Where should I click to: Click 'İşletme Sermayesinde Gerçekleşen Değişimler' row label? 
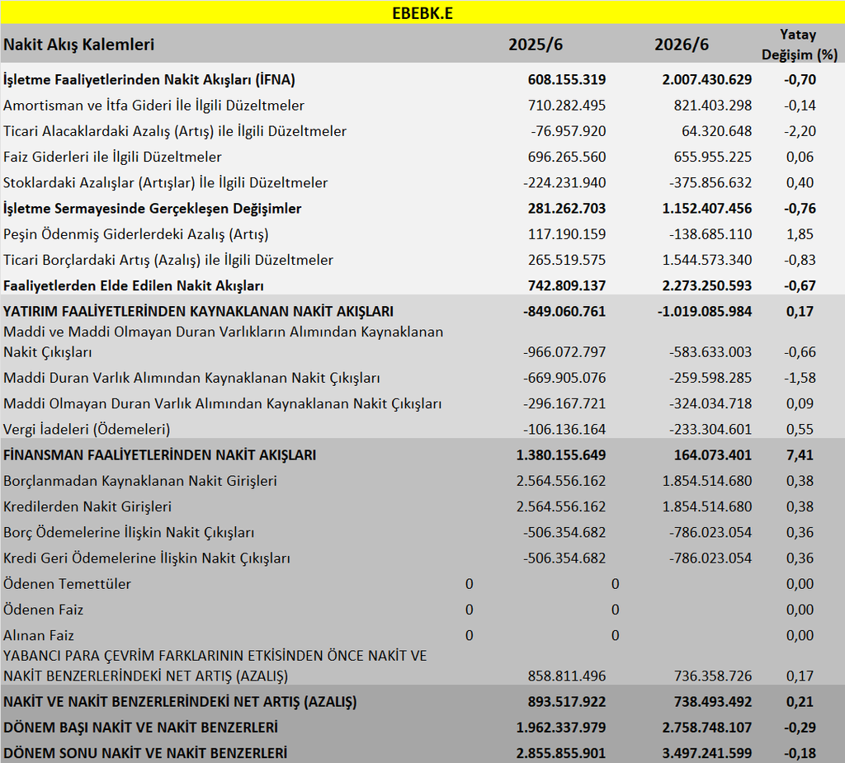tap(152, 209)
